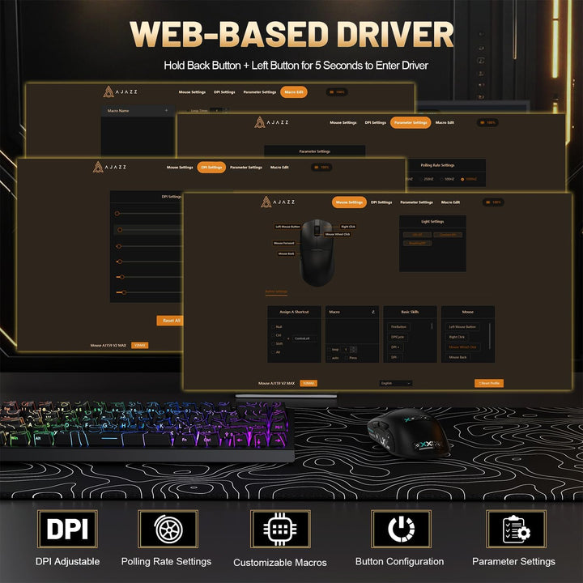Click the Left Mouse Button label on the mouse diagram
583x583 pixels.
click(287, 227)
